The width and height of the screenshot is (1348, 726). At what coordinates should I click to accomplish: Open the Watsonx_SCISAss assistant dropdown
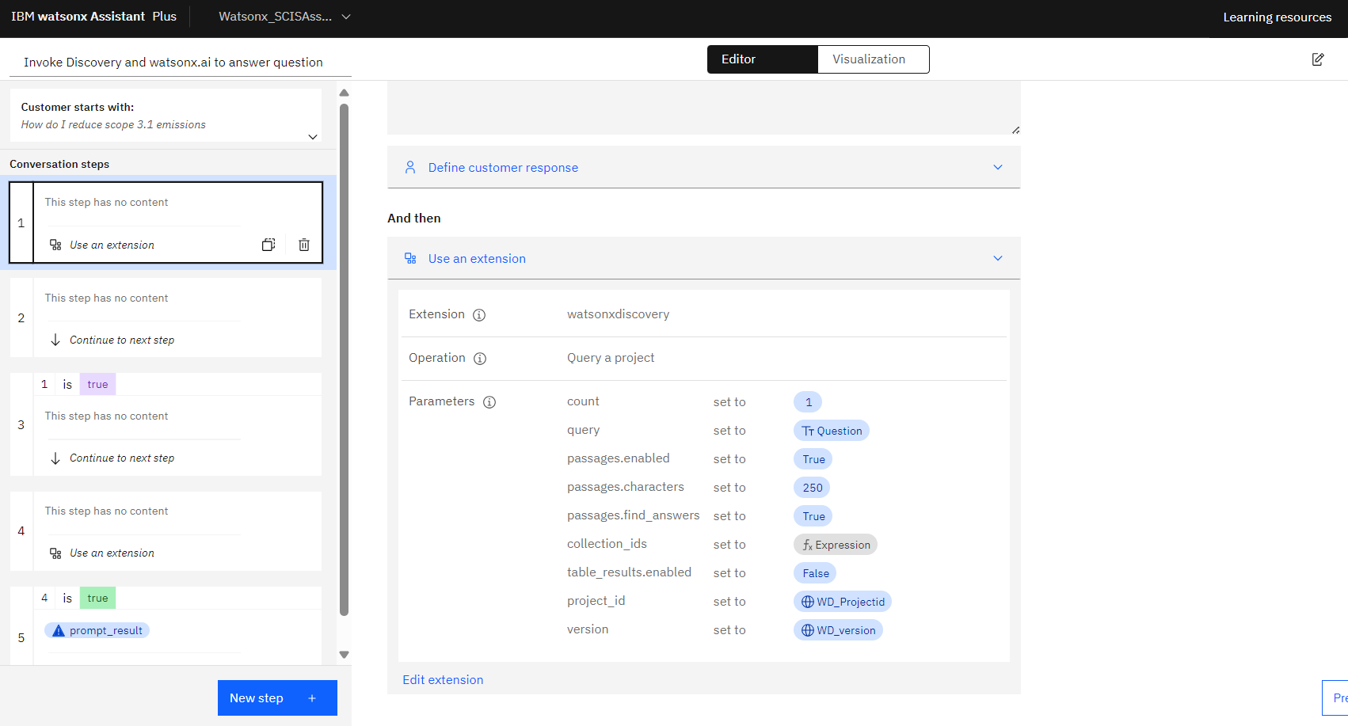tap(284, 17)
